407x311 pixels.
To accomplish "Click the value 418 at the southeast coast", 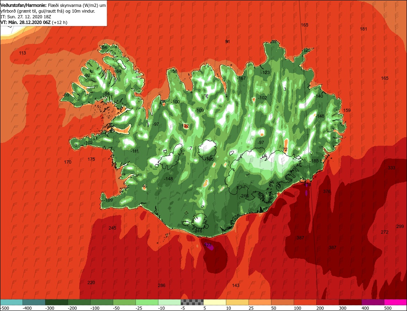I will (307, 184).
